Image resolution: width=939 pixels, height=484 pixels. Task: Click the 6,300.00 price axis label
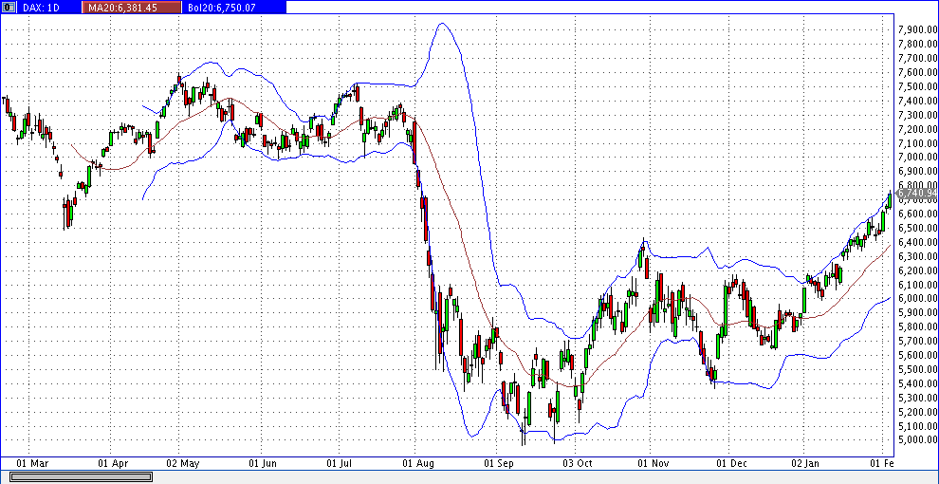coord(918,256)
